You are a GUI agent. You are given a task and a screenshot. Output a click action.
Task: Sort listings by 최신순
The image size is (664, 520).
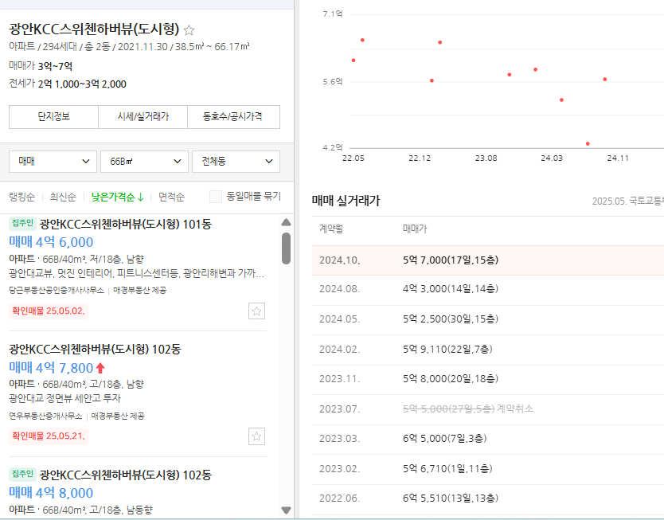pyautogui.click(x=63, y=197)
